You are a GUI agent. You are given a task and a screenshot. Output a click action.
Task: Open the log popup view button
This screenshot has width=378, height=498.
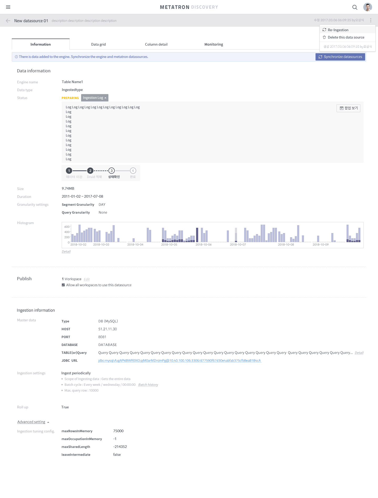348,108
